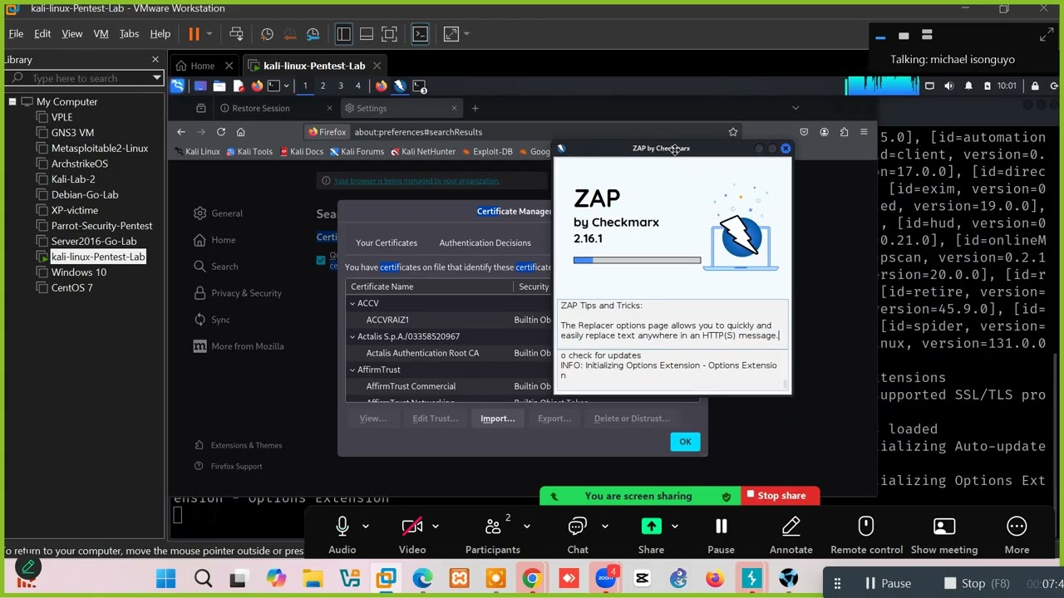Image resolution: width=1064 pixels, height=598 pixels.
Task: Click the Import... certificate button
Action: (497, 419)
